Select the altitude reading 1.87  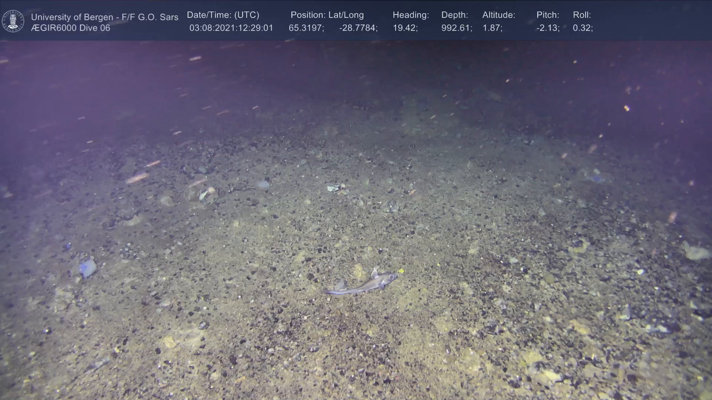(x=492, y=28)
